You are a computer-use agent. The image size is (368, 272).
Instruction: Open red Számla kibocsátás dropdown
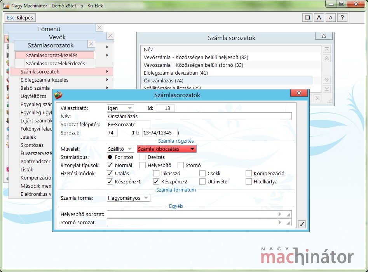(x=166, y=149)
